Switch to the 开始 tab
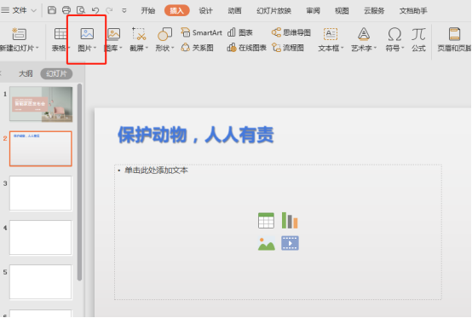The width and height of the screenshot is (472, 318). pyautogui.click(x=147, y=11)
